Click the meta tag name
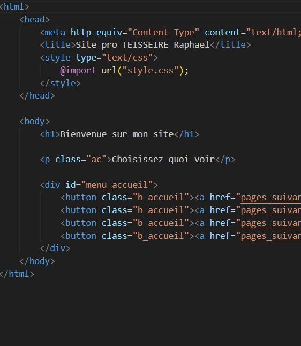Viewport: 301px width, 346px height. [x=55, y=33]
